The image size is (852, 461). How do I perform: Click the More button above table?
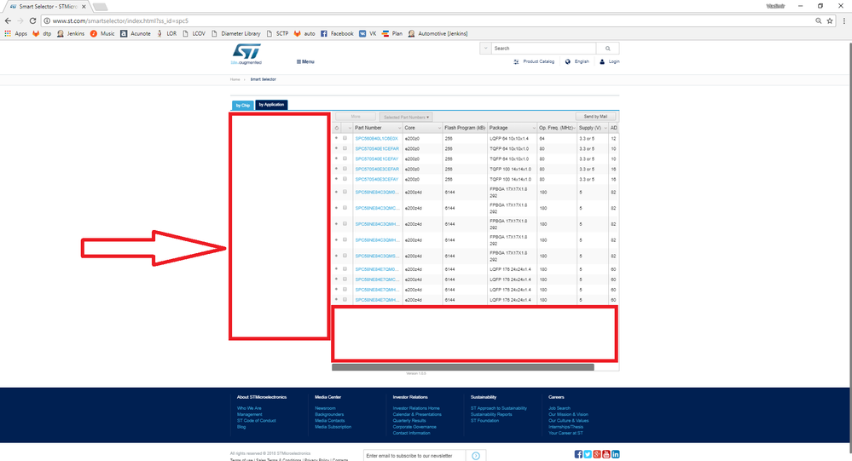[x=356, y=117]
